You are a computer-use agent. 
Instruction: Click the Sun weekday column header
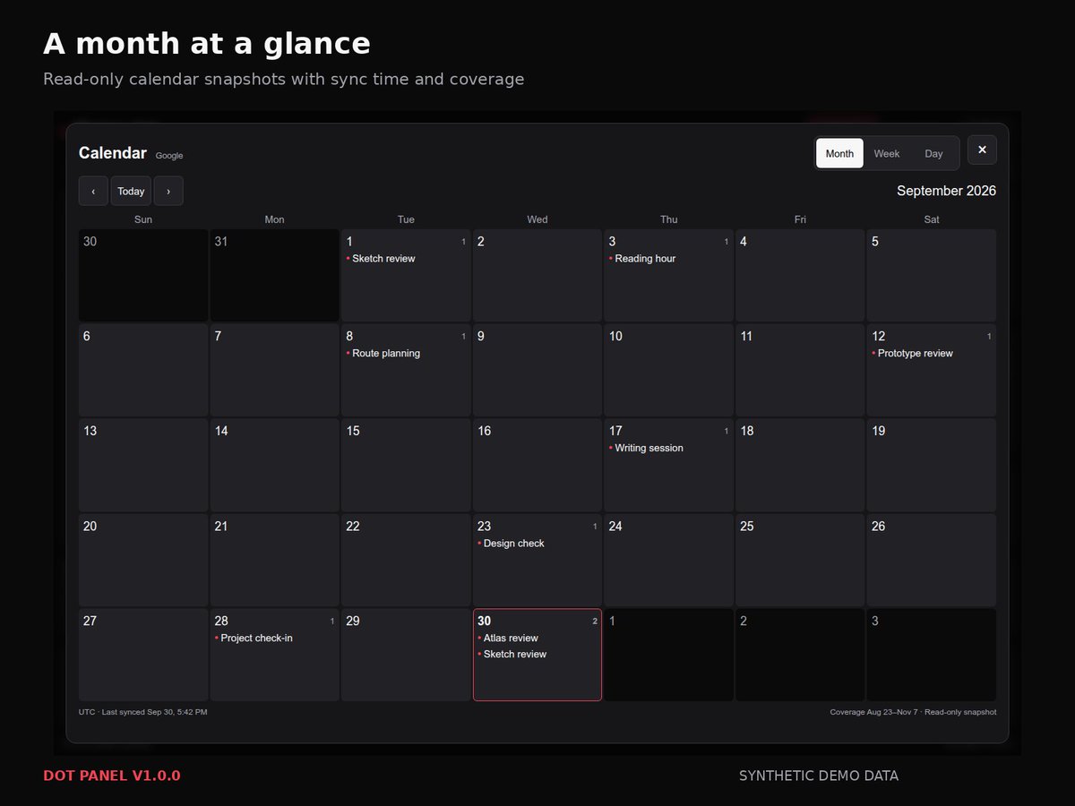143,219
